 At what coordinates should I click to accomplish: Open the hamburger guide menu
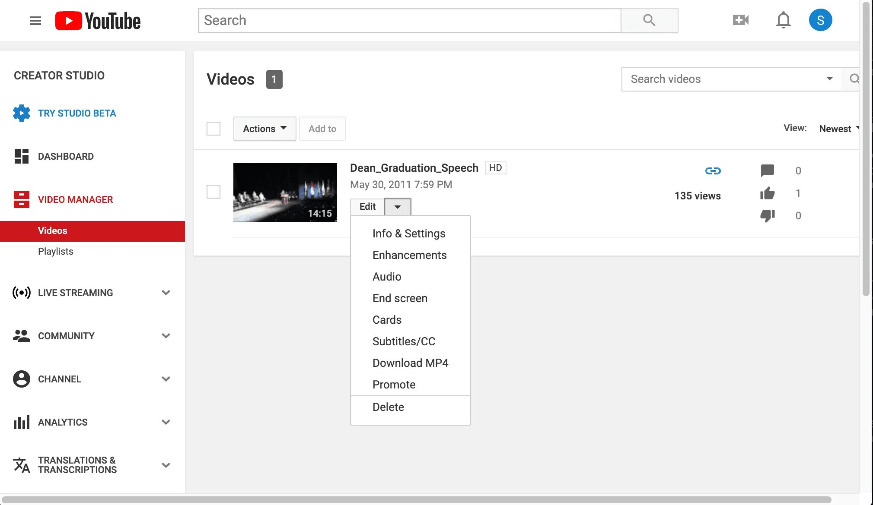(x=35, y=21)
